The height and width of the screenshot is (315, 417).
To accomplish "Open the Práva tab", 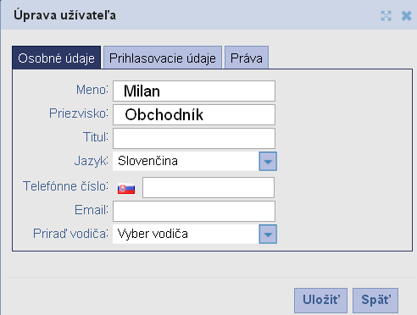I will 247,58.
